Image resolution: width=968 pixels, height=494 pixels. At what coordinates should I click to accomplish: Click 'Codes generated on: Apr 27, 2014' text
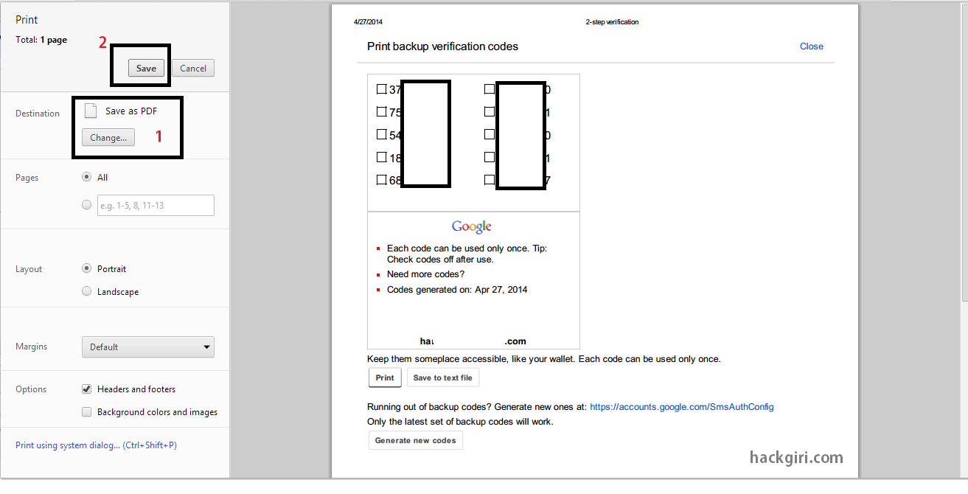point(457,290)
